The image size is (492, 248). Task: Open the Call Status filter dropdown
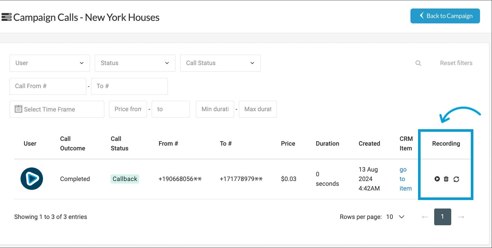click(220, 63)
